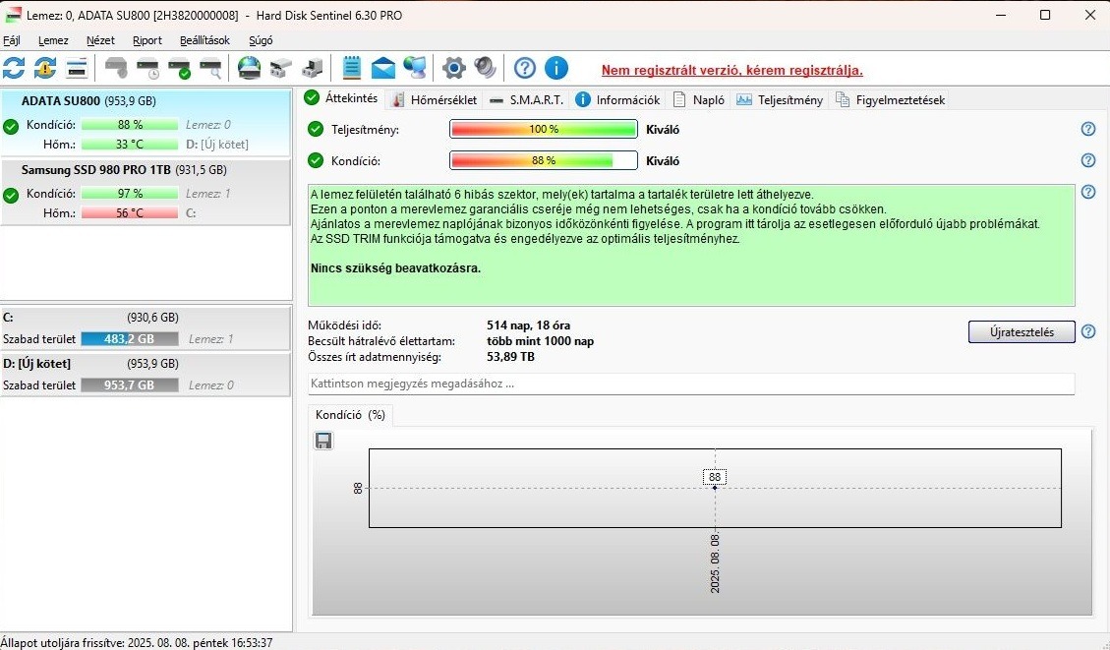Image resolution: width=1110 pixels, height=650 pixels.
Task: Open settings via the gear icon
Action: pyautogui.click(x=454, y=68)
